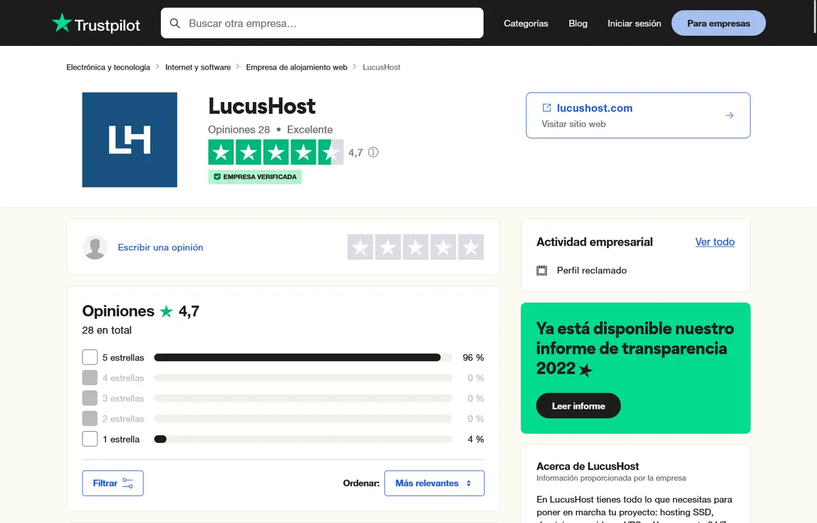Screen dimensions: 817x523
Task: Open the Más relevantes sort dropdown
Action: coord(434,483)
